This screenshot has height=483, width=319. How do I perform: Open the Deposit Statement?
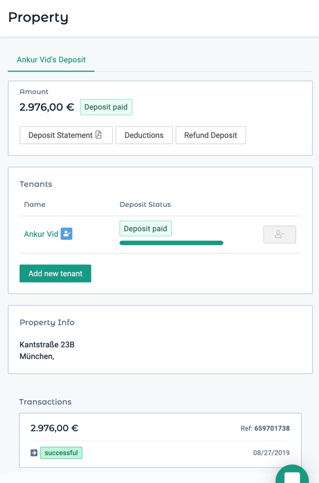pyautogui.click(x=66, y=135)
